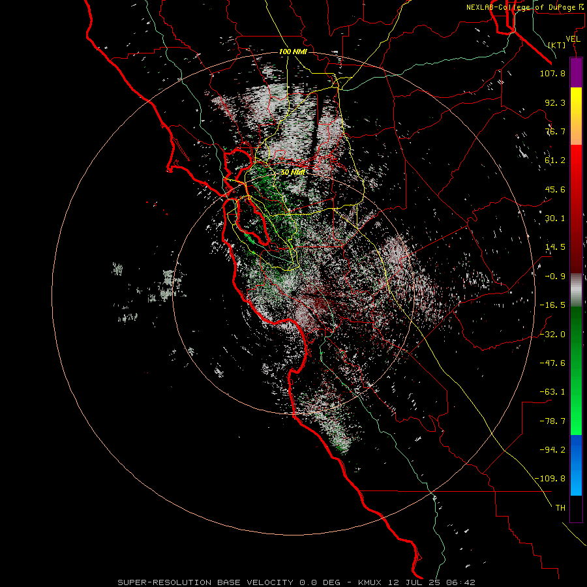Click the -94.2 legend value
Screen dimensions: 587x587
(552, 449)
